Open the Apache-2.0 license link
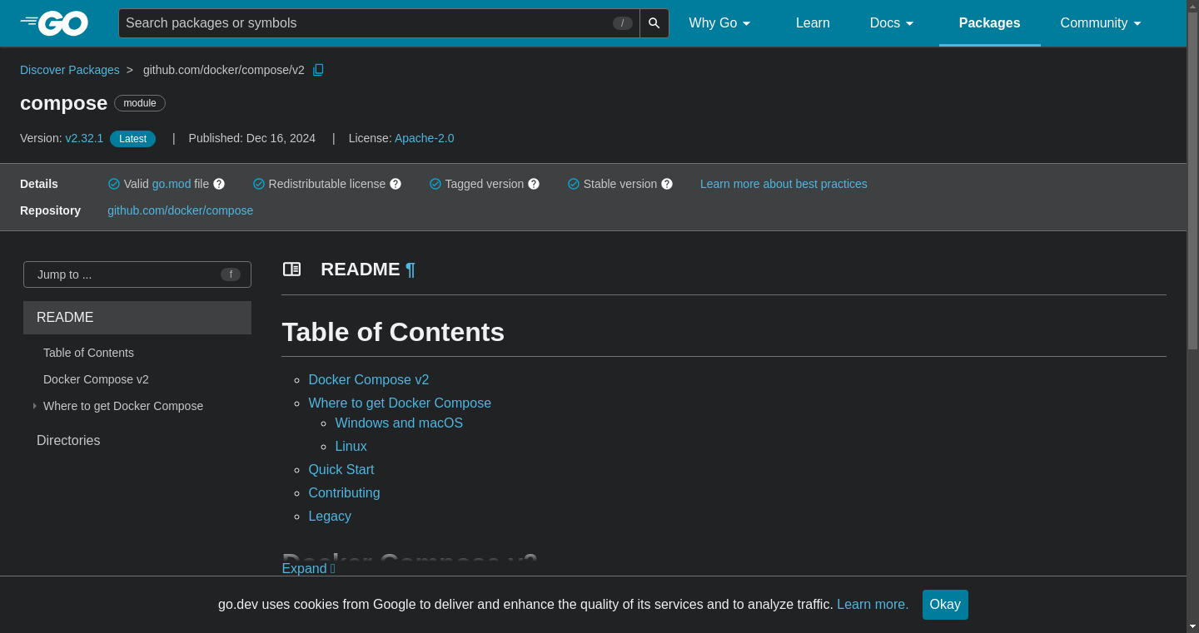Screen dimensions: 1199x633 tap(425, 138)
